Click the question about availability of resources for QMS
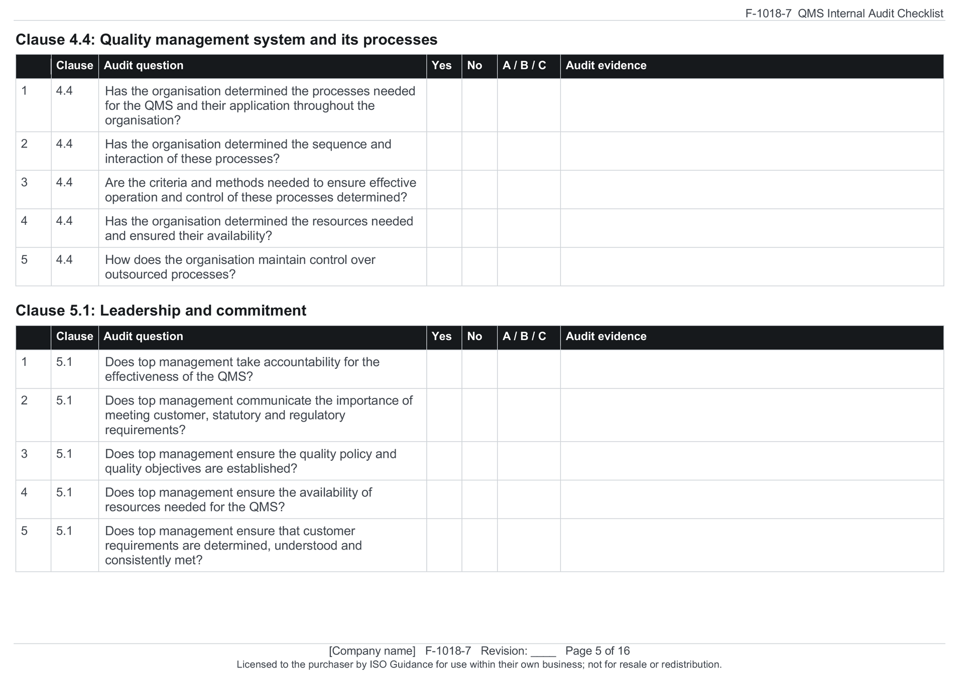This screenshot has height=675, width=977. click(x=238, y=499)
